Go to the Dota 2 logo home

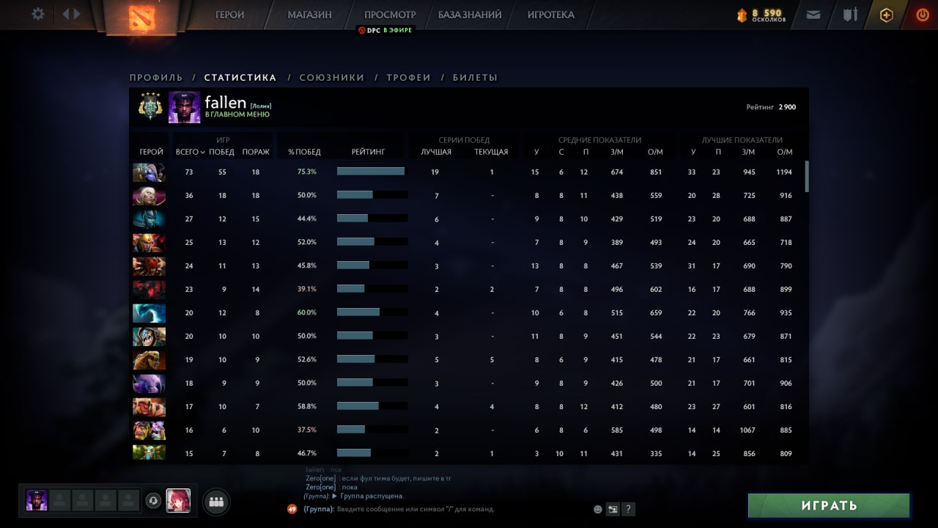tap(141, 17)
